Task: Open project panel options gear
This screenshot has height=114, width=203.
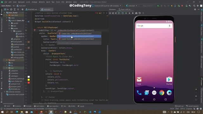Action: (23, 9)
